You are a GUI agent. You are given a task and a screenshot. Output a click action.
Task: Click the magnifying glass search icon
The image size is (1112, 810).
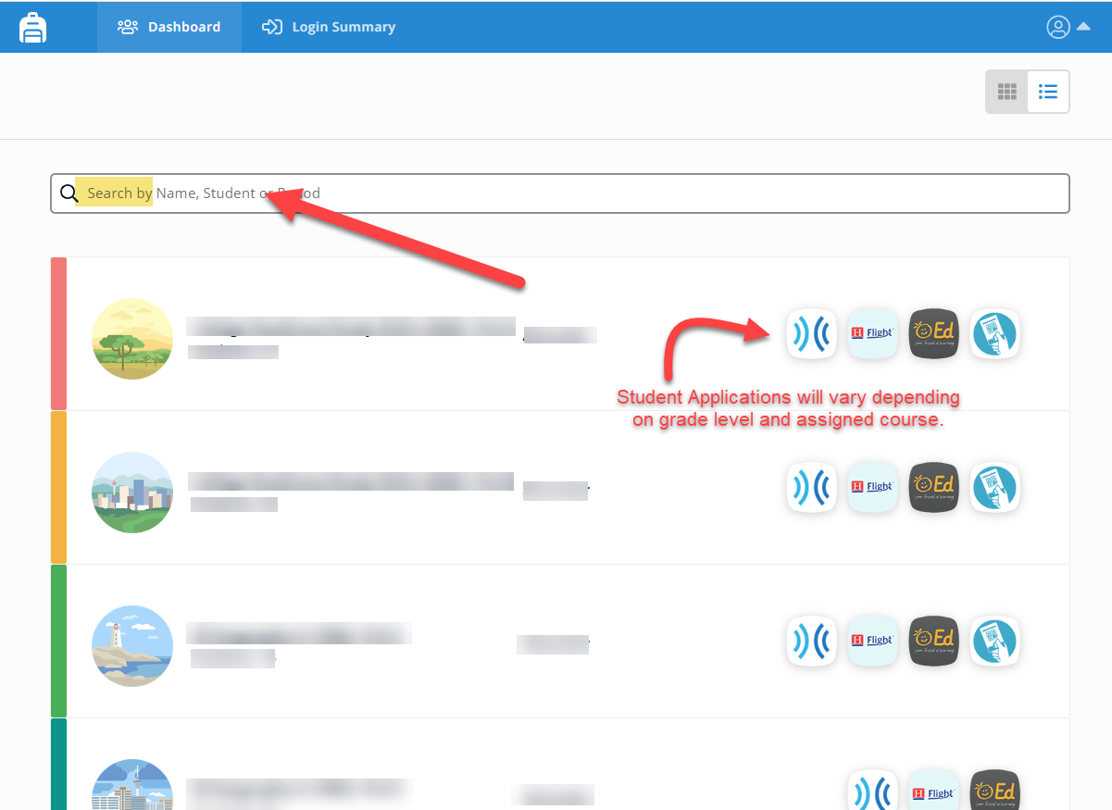(69, 193)
